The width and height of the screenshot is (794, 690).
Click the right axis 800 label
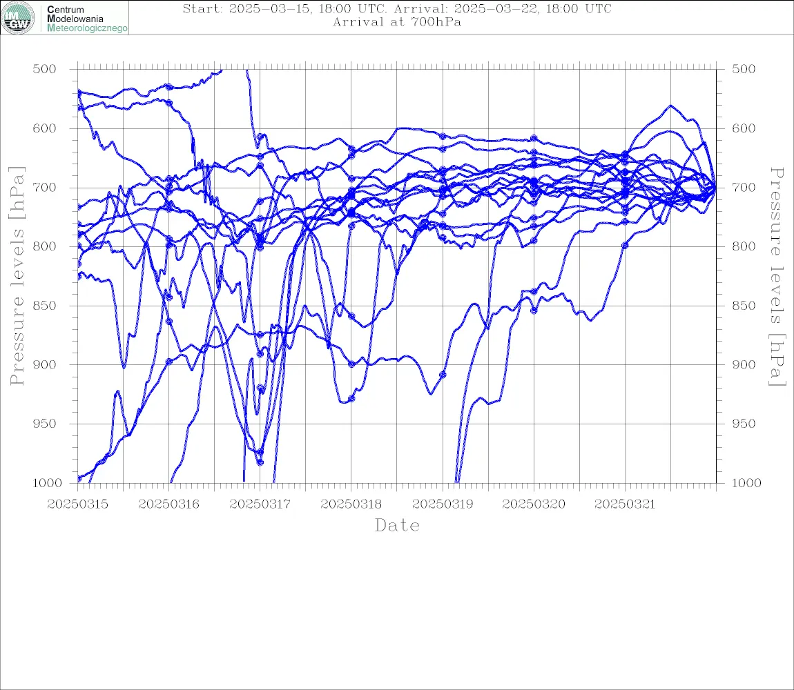(744, 246)
